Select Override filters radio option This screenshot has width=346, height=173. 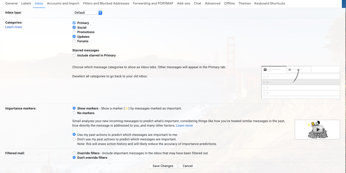pyautogui.click(x=74, y=153)
